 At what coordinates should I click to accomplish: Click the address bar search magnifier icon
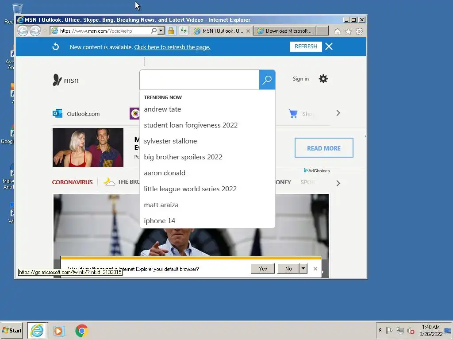[154, 31]
